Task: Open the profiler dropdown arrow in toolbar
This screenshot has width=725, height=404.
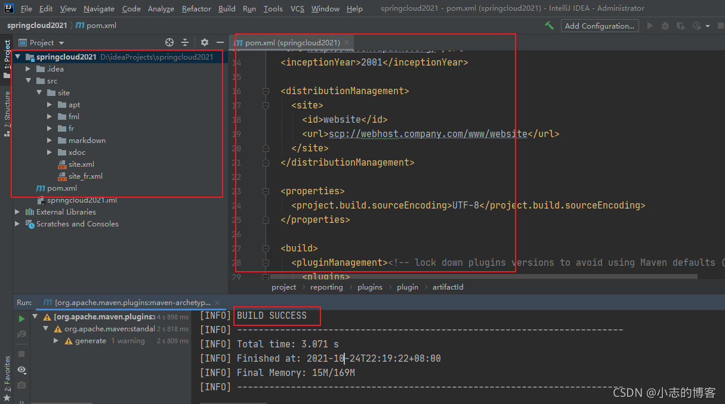Action: click(x=708, y=26)
